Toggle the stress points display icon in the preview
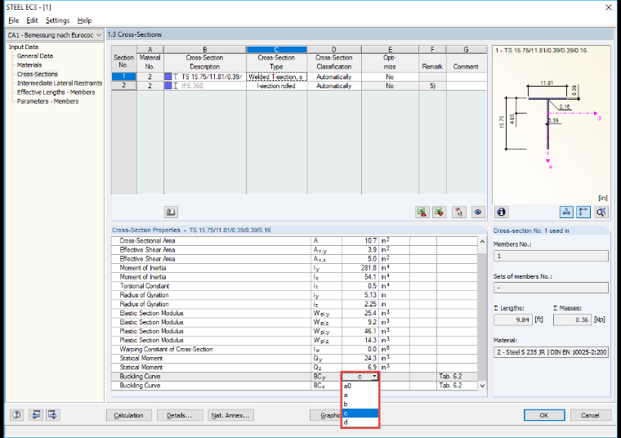 [x=566, y=212]
